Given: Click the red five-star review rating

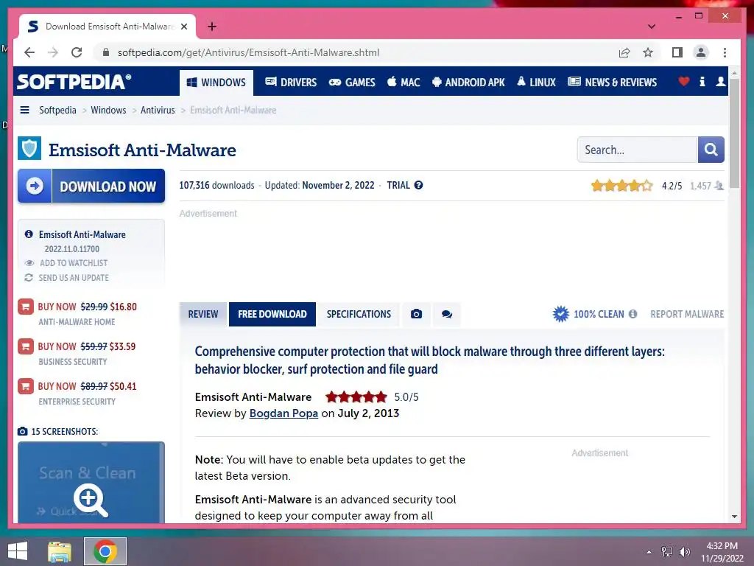Looking at the screenshot, I should tap(356, 397).
